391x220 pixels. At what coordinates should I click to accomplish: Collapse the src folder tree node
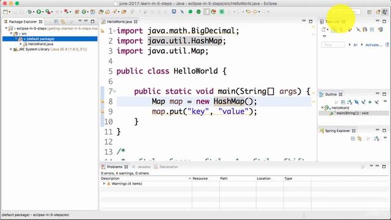(x=11, y=34)
